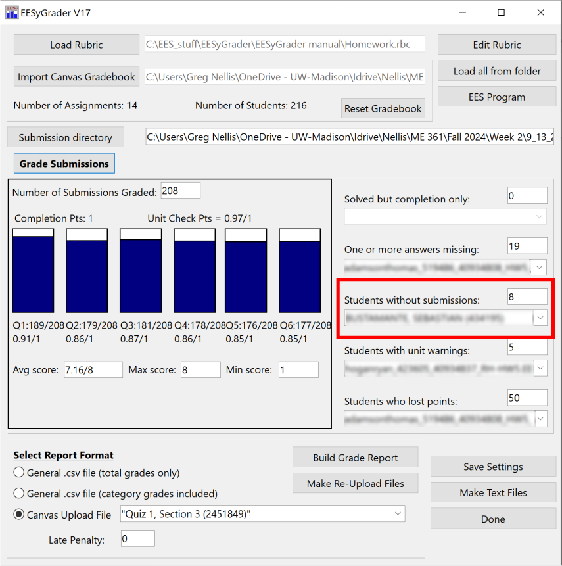Click the Load Rubric button
This screenshot has width=562, height=566.
point(76,45)
